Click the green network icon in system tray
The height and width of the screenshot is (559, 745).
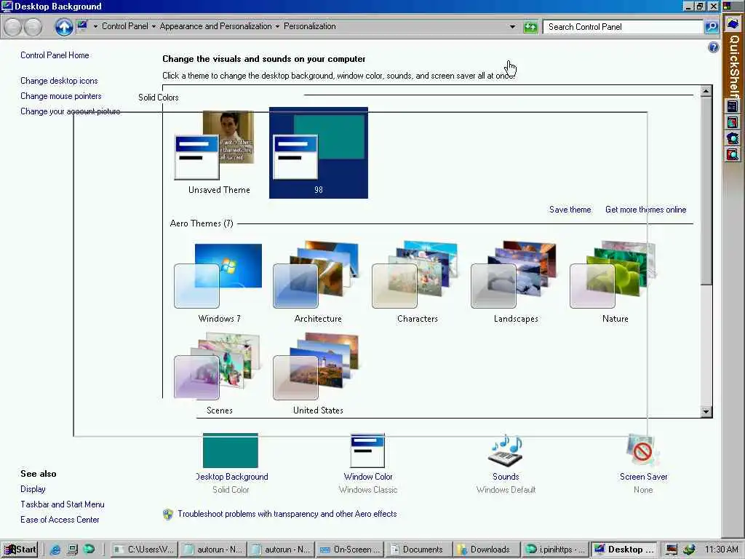pyautogui.click(x=690, y=550)
